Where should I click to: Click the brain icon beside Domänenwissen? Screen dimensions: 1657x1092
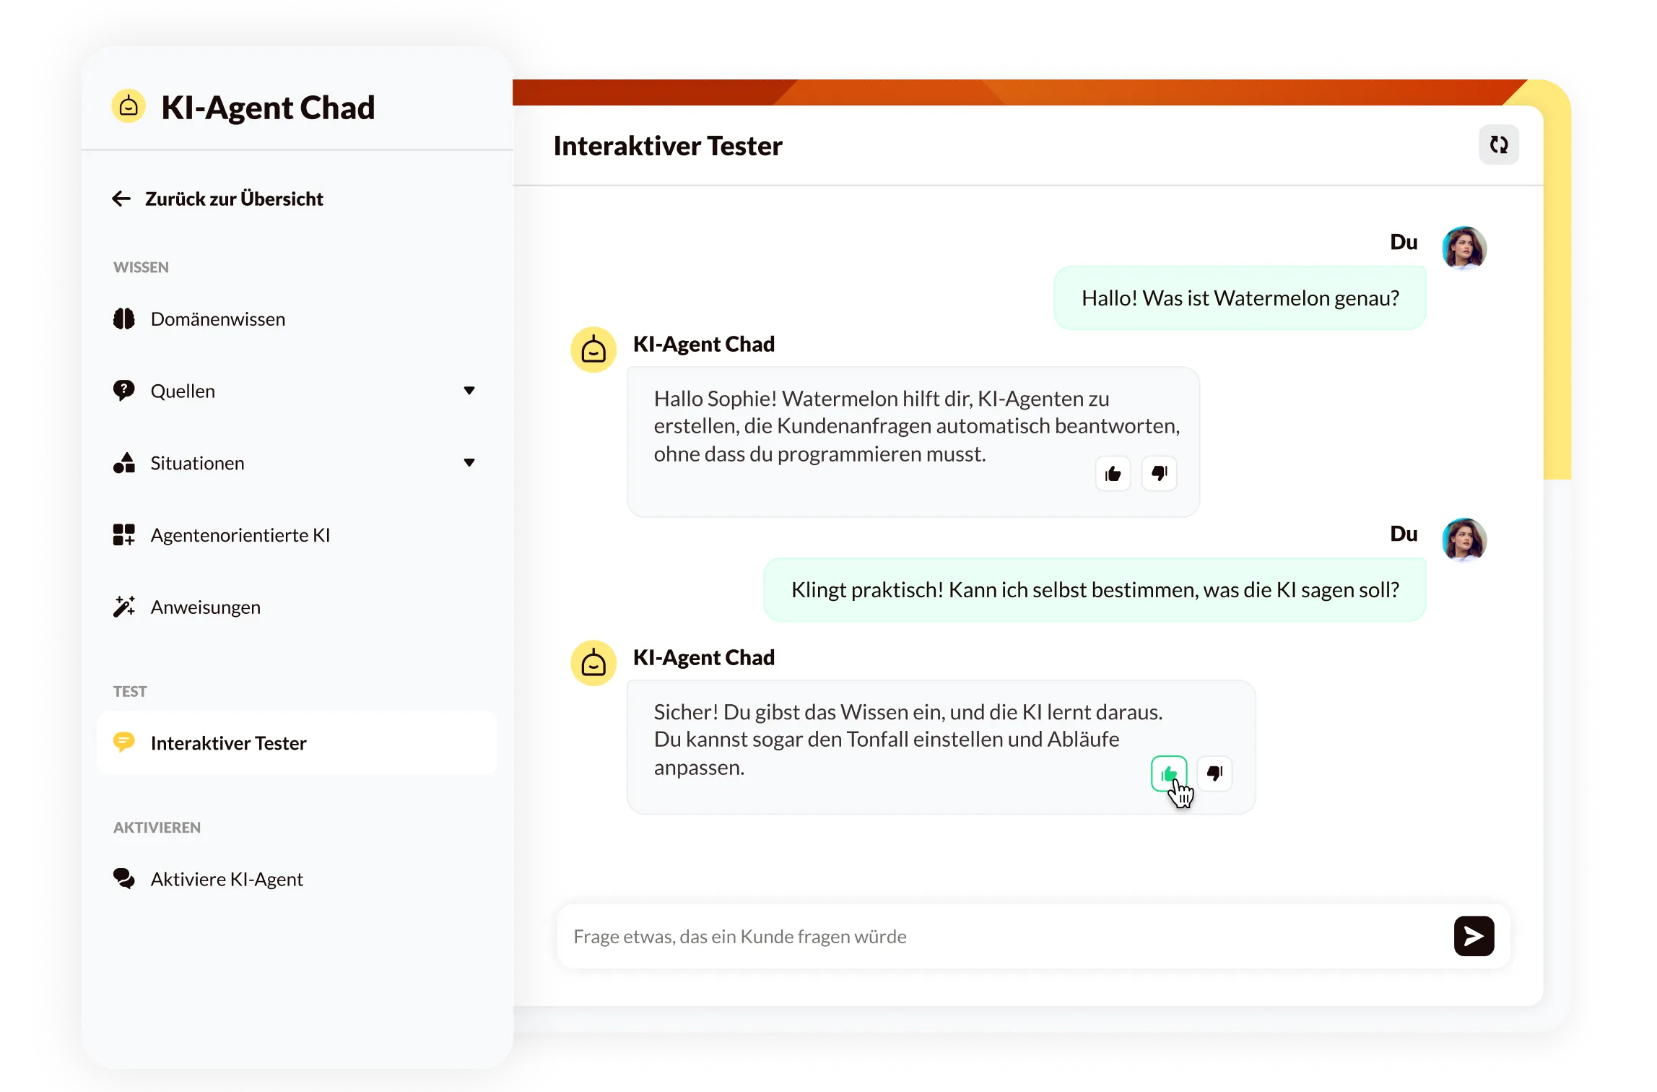[124, 318]
